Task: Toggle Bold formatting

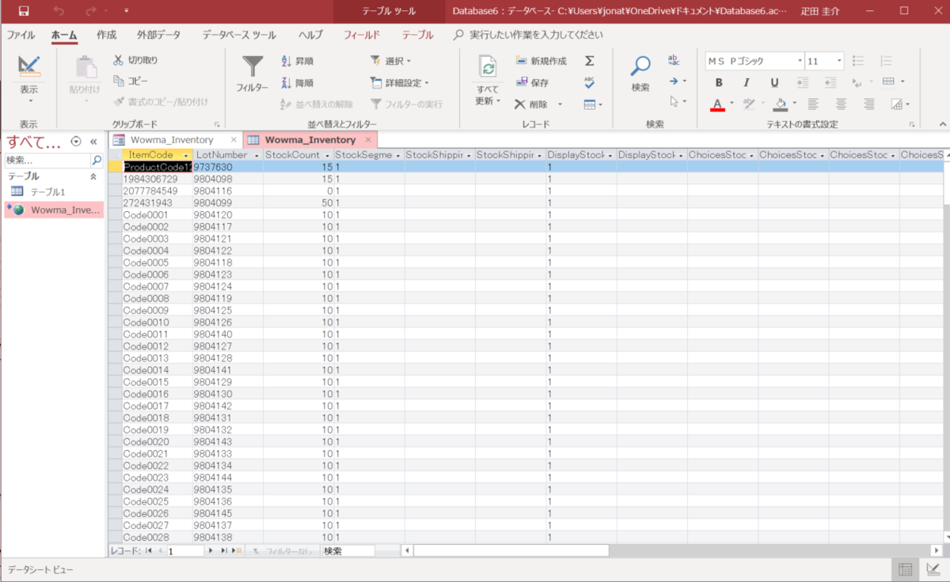Action: (719, 82)
